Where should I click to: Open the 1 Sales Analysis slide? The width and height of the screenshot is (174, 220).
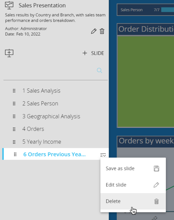coord(41,91)
